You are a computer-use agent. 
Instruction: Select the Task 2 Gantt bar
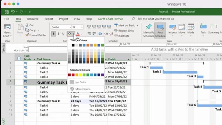pos(180,72)
